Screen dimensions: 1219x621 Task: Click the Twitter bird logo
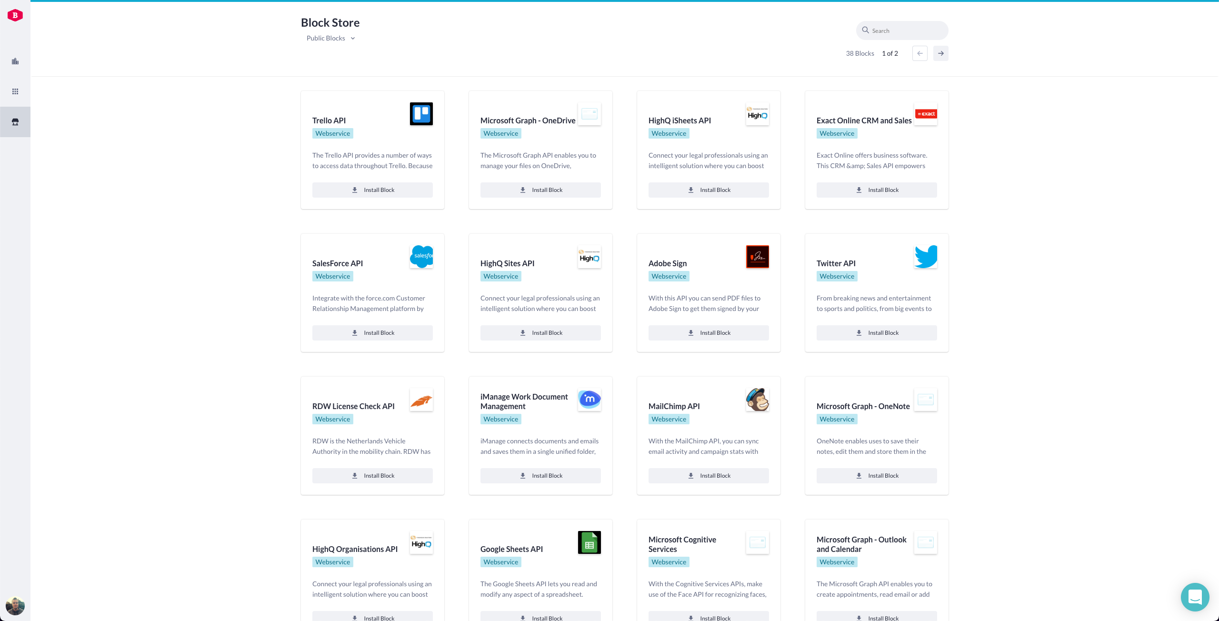pyautogui.click(x=925, y=257)
